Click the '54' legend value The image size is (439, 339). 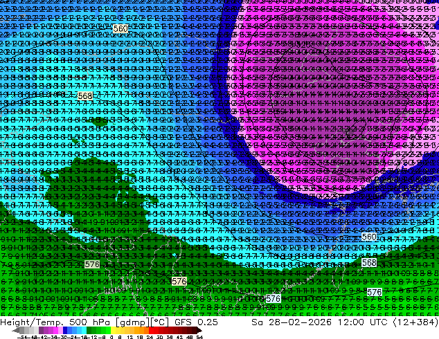[x=199, y=337]
